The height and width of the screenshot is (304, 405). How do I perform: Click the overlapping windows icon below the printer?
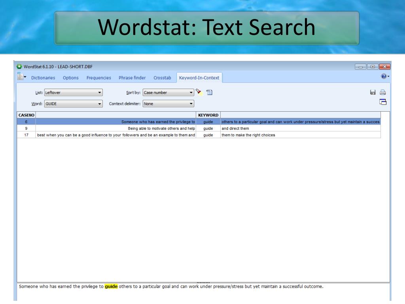(x=383, y=102)
